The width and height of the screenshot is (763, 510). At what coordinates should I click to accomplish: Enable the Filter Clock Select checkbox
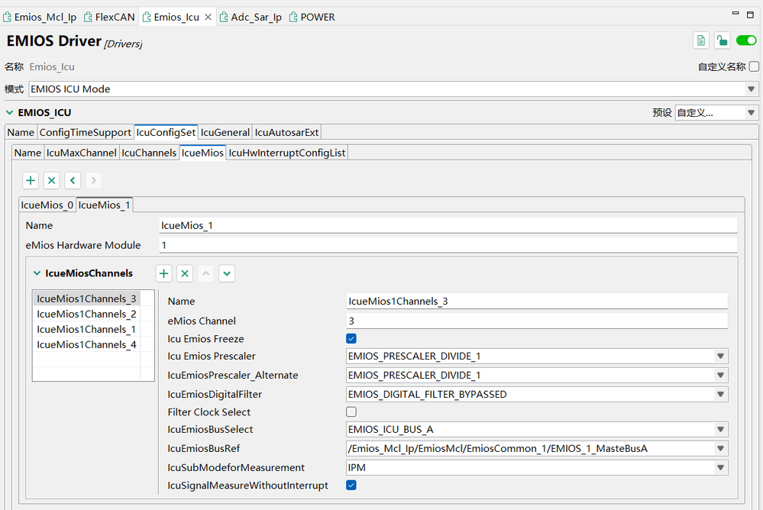tap(351, 412)
